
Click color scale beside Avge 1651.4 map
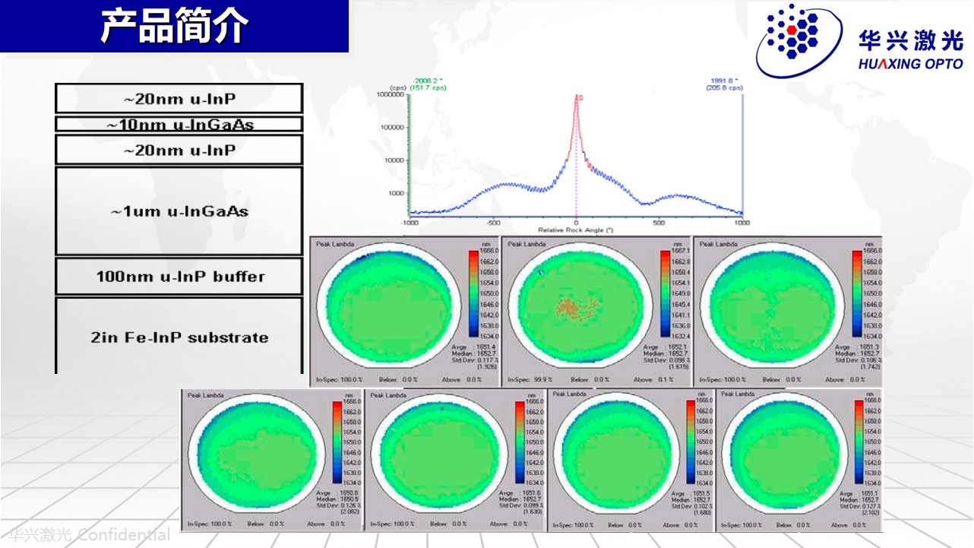(x=474, y=293)
